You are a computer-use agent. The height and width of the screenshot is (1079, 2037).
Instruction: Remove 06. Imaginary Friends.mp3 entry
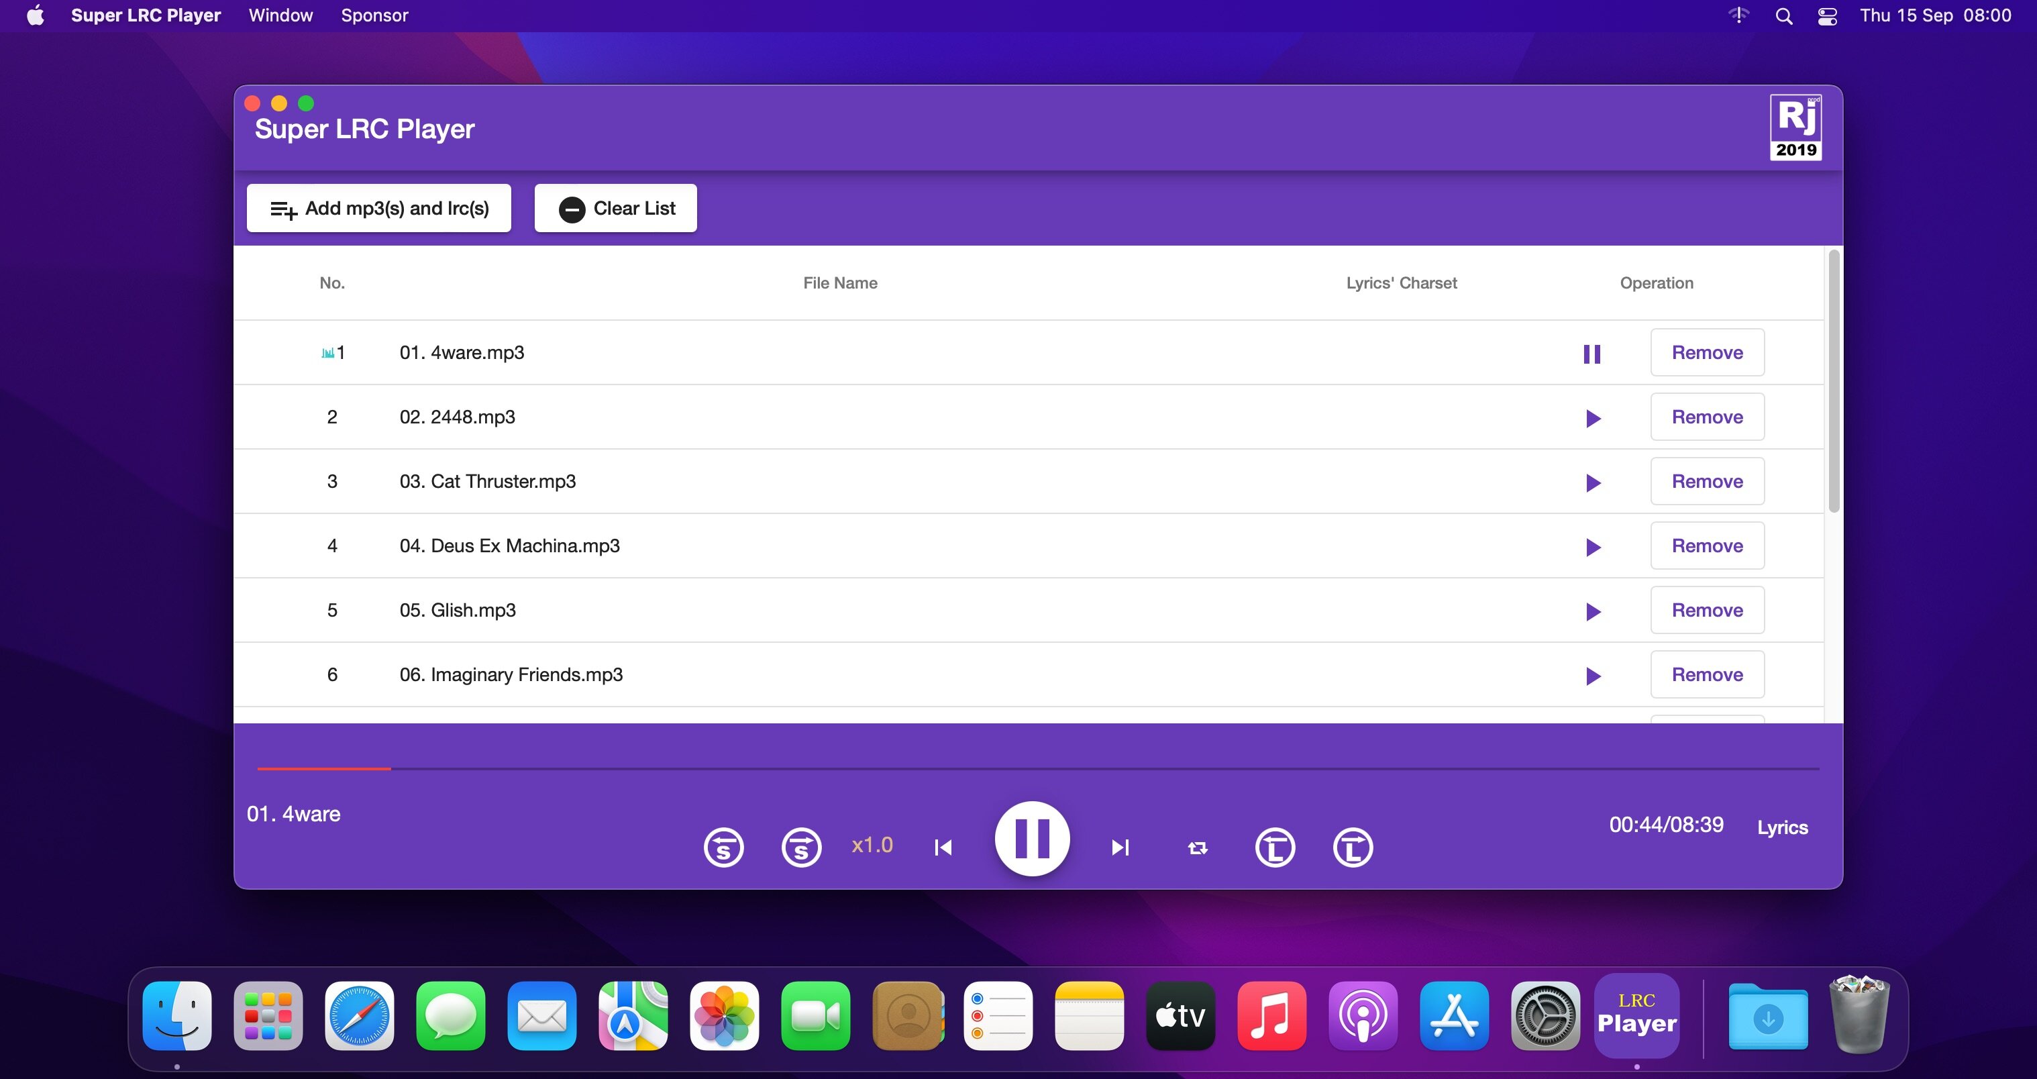1708,674
